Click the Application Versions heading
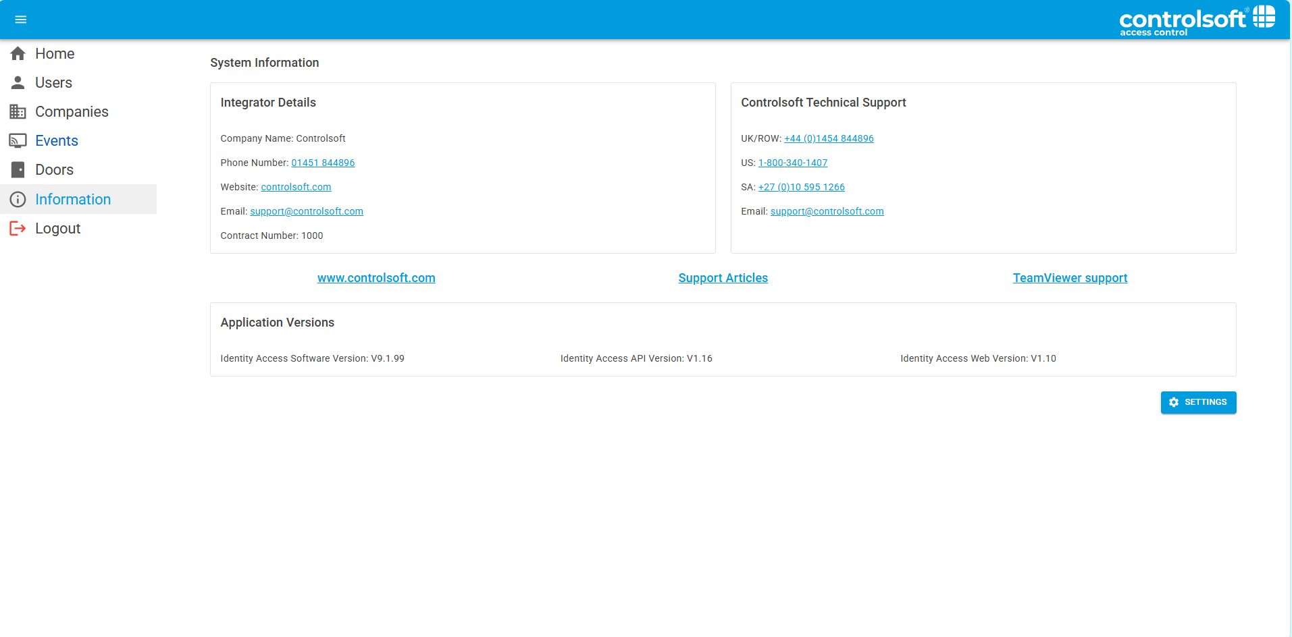The image size is (1292, 637). coord(278,323)
